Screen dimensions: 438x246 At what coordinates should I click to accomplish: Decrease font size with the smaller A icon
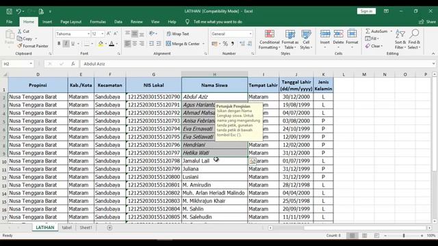pyautogui.click(x=116, y=33)
